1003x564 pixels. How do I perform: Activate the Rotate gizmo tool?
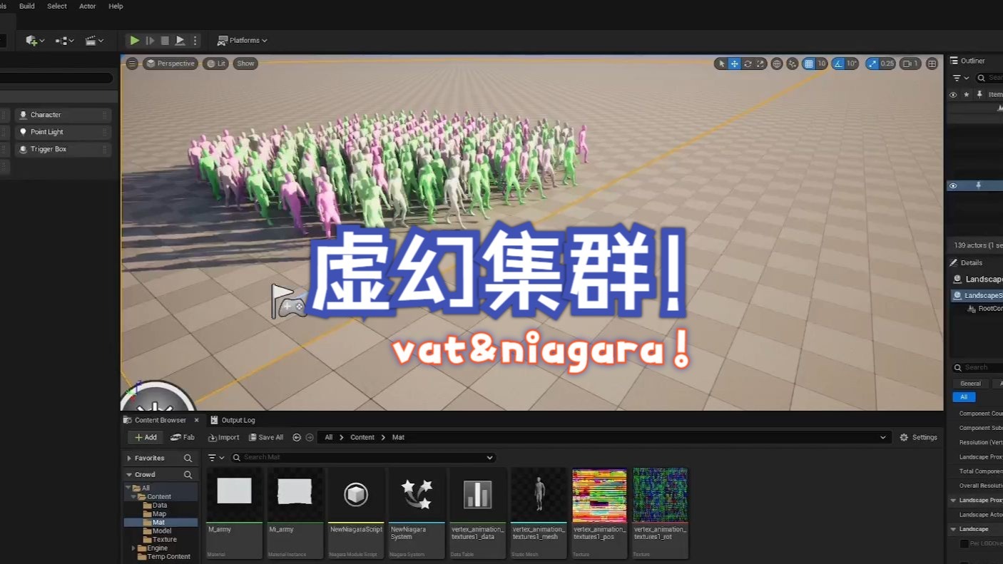(748, 63)
